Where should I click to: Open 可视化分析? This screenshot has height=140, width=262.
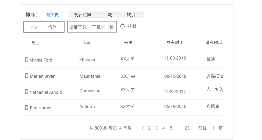tap(103, 27)
